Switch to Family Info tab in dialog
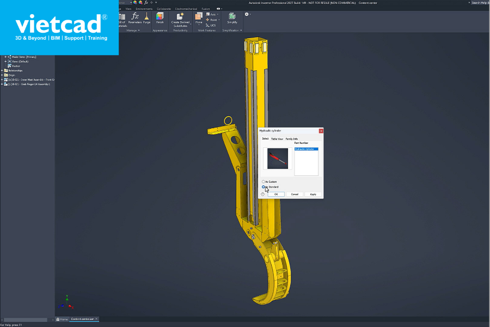The height and width of the screenshot is (327, 490). tap(292, 138)
